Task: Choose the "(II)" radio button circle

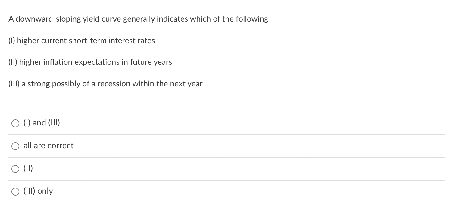Action: pyautogui.click(x=15, y=169)
